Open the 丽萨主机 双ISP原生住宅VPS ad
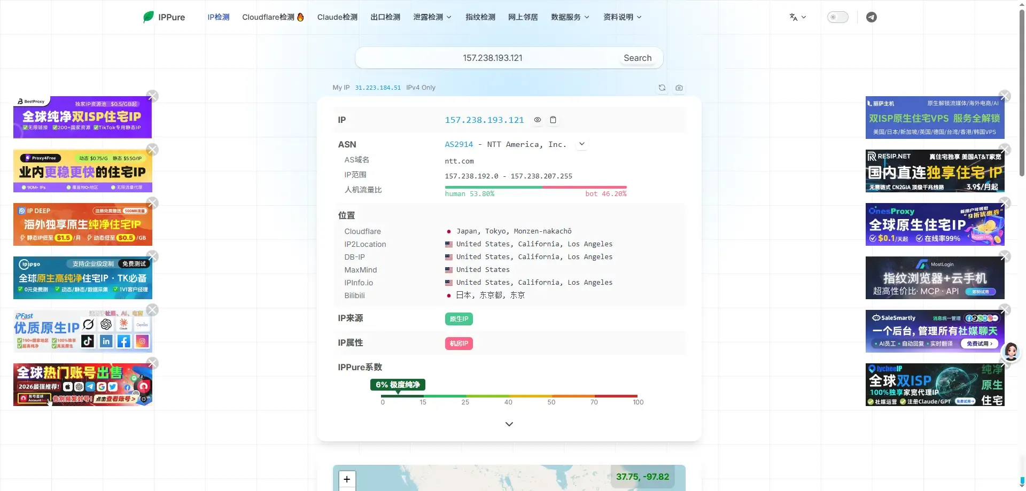 pos(935,118)
